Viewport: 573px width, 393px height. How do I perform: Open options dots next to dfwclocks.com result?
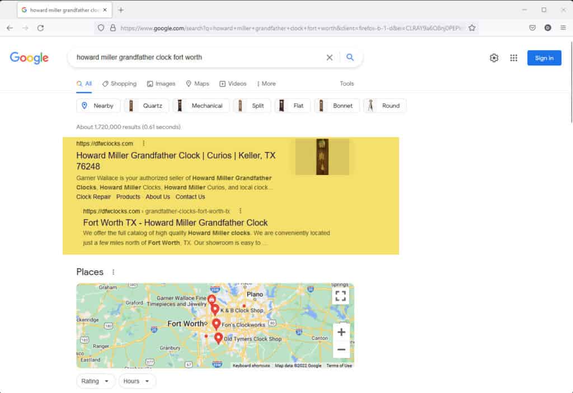pyautogui.click(x=144, y=143)
